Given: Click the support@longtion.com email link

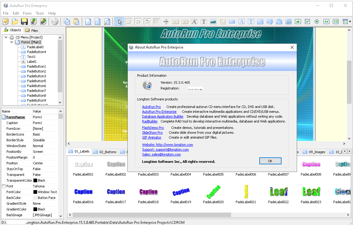Looking at the screenshot, I should tap(165, 149).
